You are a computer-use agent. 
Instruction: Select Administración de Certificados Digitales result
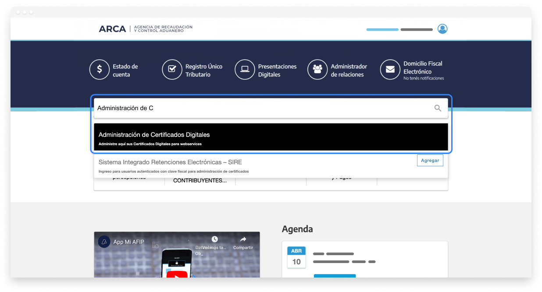[271, 137]
